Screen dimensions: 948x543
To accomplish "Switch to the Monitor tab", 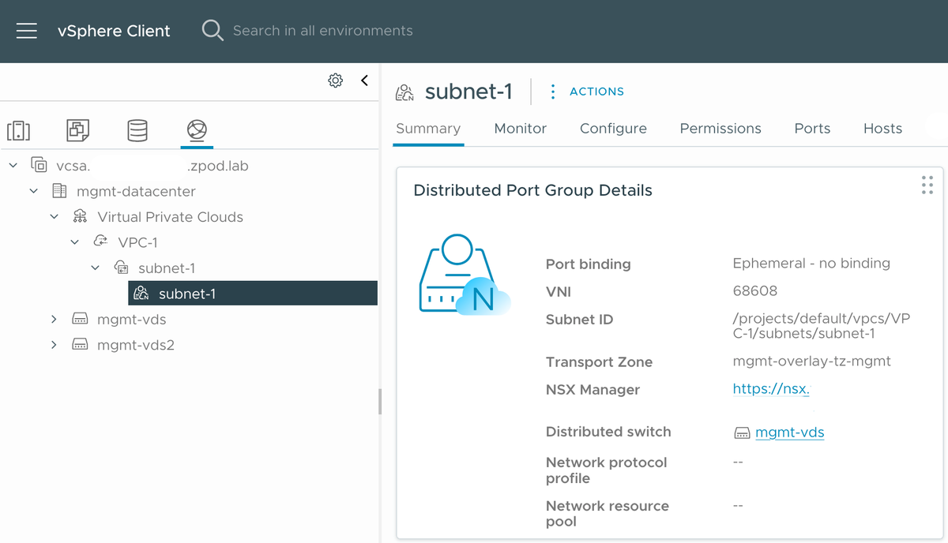I will pos(521,129).
